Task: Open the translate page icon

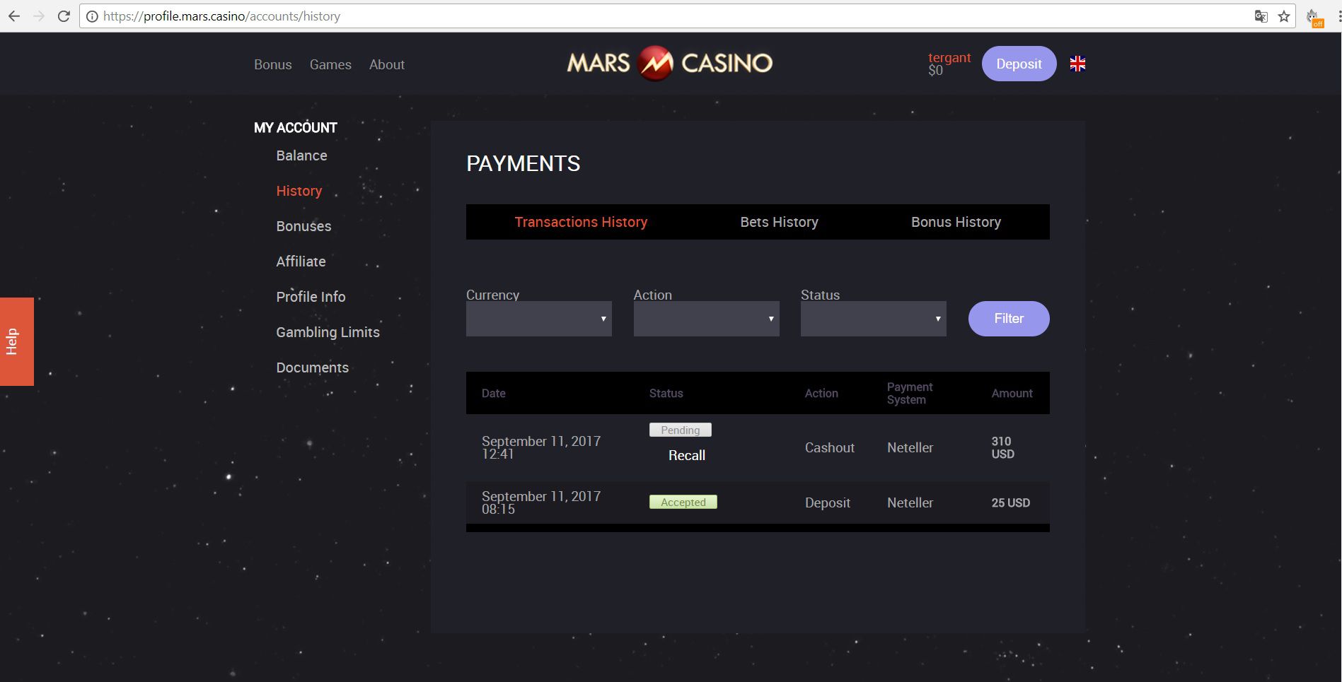Action: click(1261, 16)
